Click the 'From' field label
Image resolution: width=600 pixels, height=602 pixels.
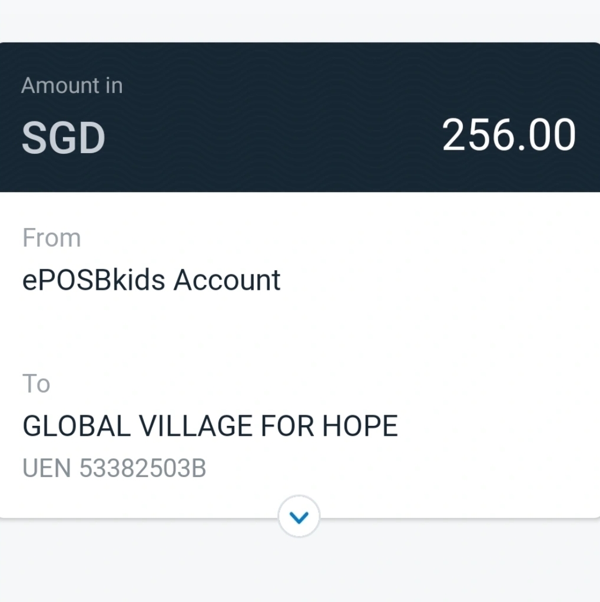52,238
